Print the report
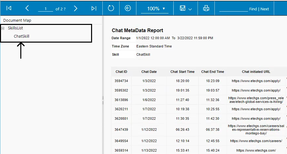The width and height of the screenshot is (287, 154). coord(206,9)
